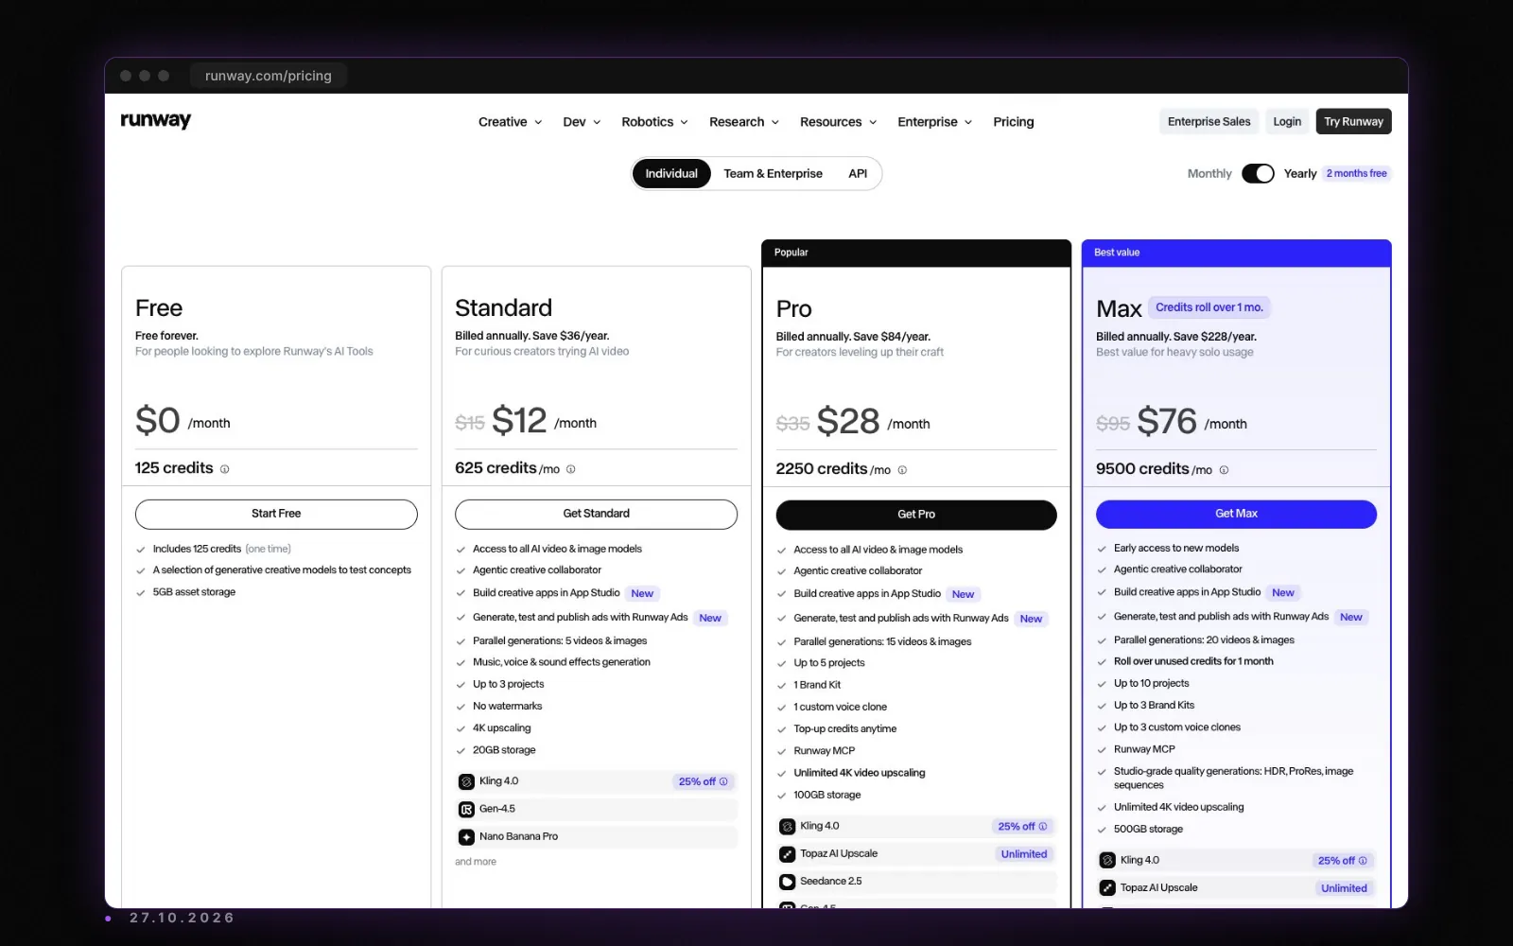Click 25% off badge in Pro plan
Image resolution: width=1513 pixels, height=946 pixels.
pyautogui.click(x=1022, y=826)
